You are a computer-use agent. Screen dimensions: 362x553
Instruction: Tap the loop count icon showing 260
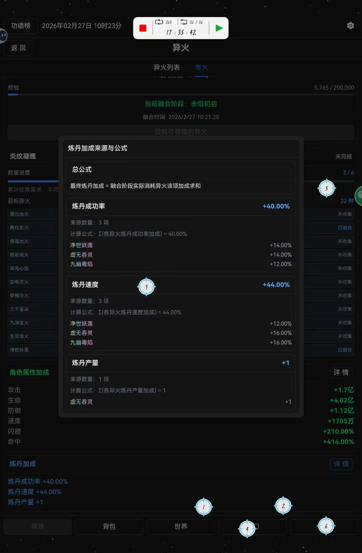point(159,22)
